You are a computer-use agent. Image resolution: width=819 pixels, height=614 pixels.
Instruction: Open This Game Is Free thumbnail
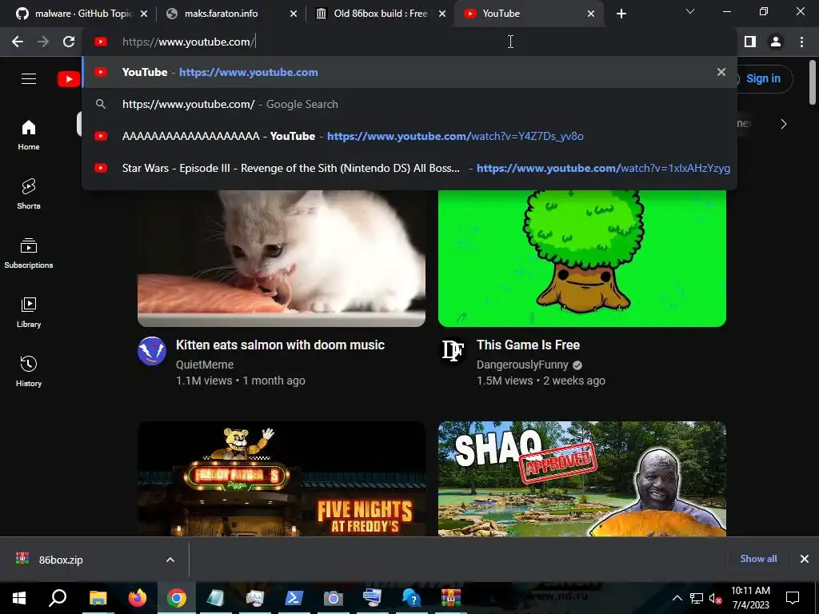582,258
